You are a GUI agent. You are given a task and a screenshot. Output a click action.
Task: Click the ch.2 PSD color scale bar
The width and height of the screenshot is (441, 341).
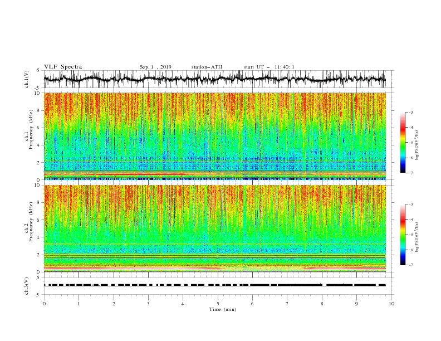click(x=403, y=235)
